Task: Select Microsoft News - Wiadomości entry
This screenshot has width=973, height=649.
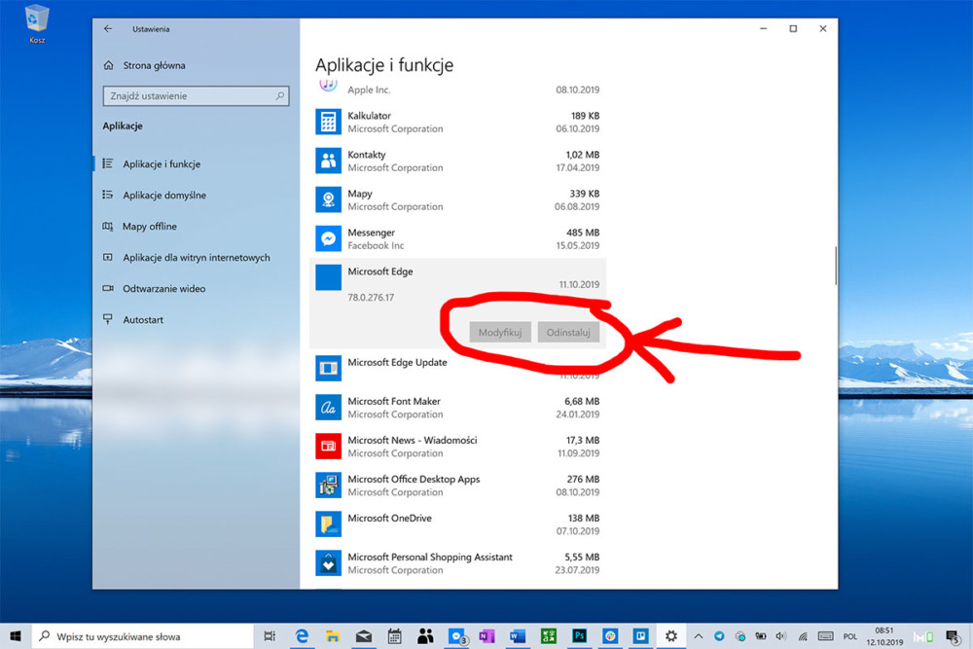Action: tap(412, 440)
